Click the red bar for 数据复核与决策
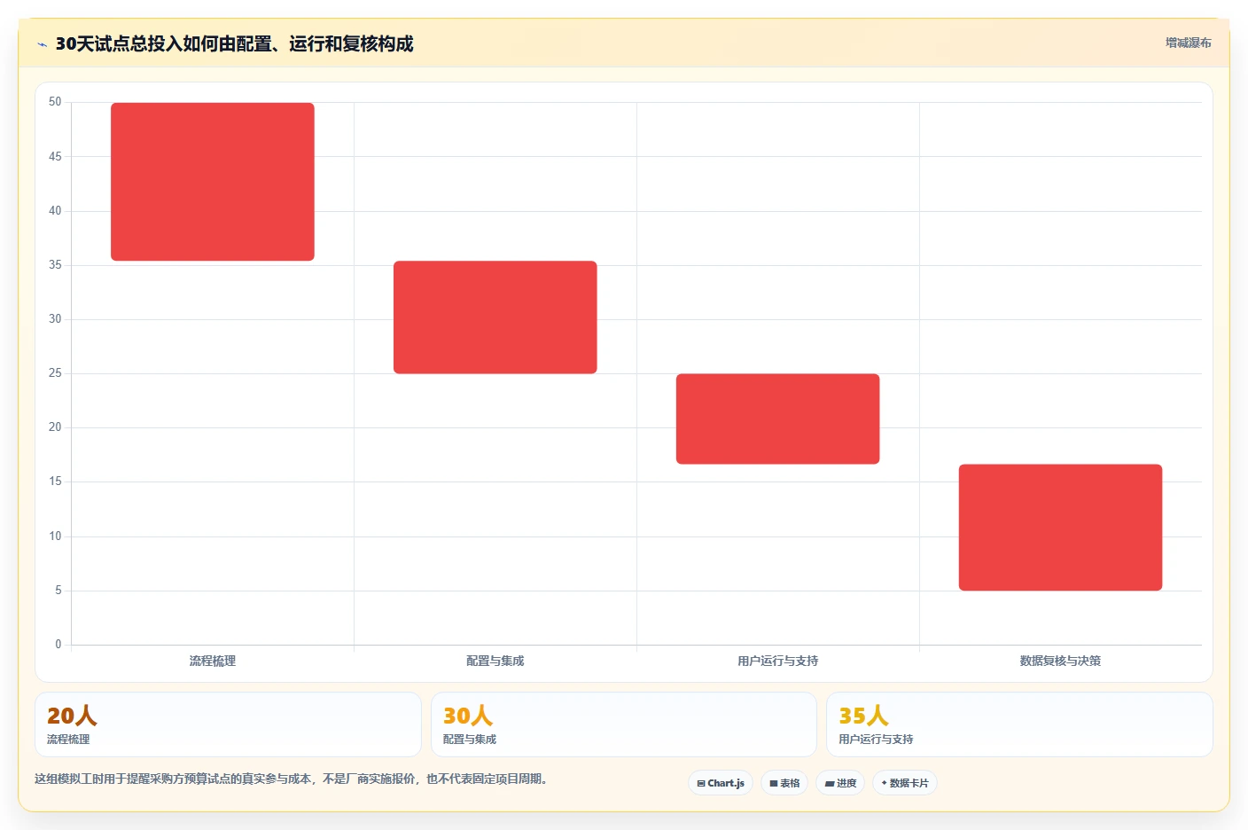 click(x=1060, y=528)
